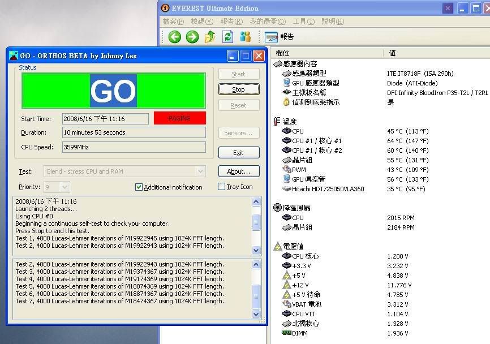Screen dimensions: 490x344
Task: Click the 值 column header in EVEREST
Action: click(x=437, y=53)
